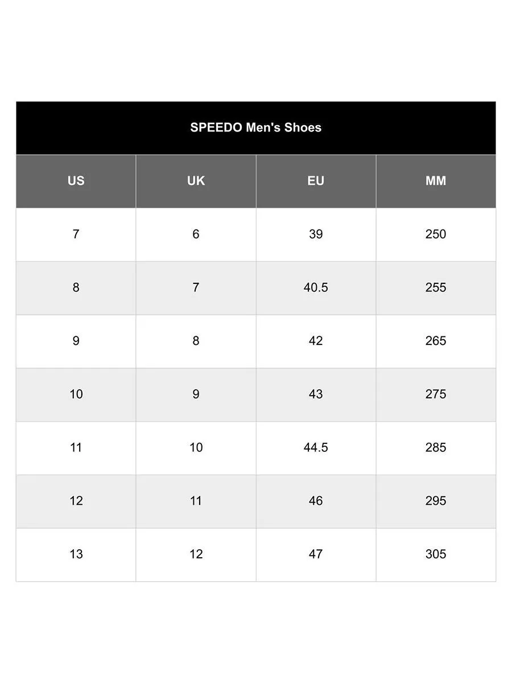
Task: Select EU size 39 cell
Action: (x=316, y=234)
